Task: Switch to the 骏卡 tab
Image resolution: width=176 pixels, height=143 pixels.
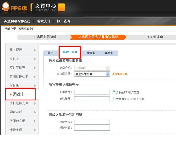Action: 50,53
